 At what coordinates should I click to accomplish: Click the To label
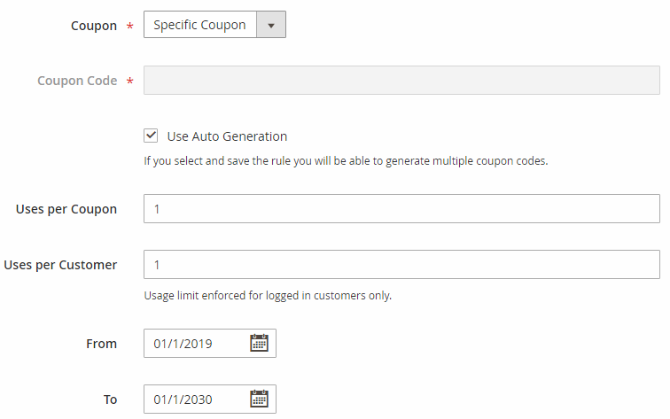click(x=110, y=400)
